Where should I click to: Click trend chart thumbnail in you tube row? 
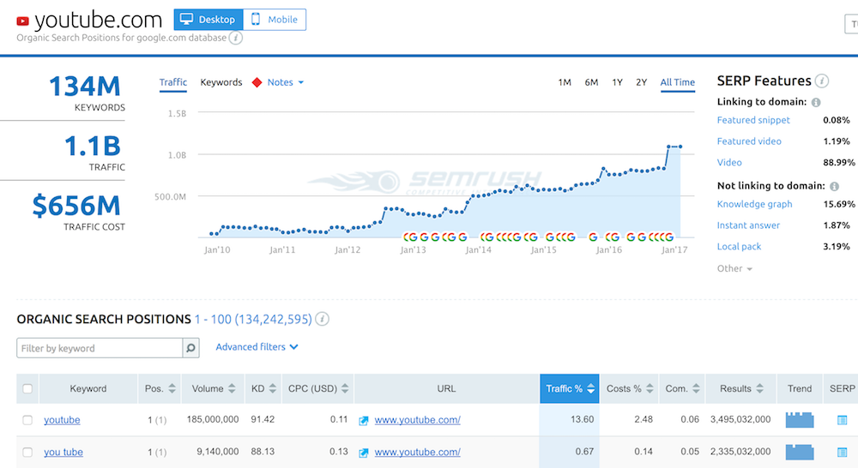tap(800, 453)
